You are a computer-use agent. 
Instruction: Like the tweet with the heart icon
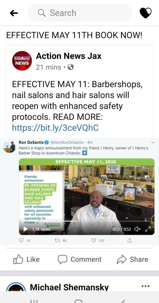pos(94,240)
